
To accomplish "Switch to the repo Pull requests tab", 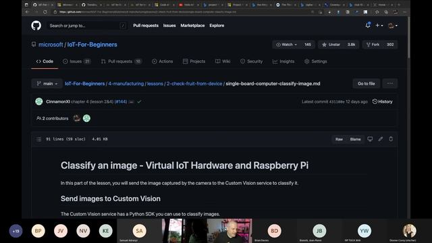I will click(x=122, y=61).
